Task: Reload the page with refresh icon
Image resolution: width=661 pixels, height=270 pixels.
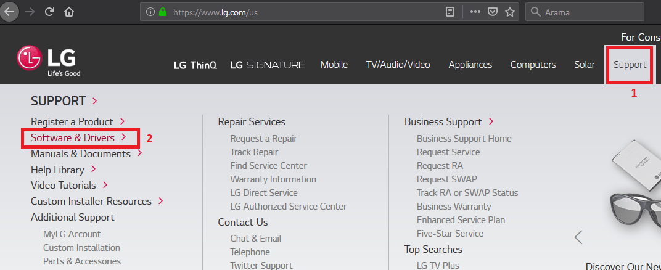Action: [x=49, y=12]
